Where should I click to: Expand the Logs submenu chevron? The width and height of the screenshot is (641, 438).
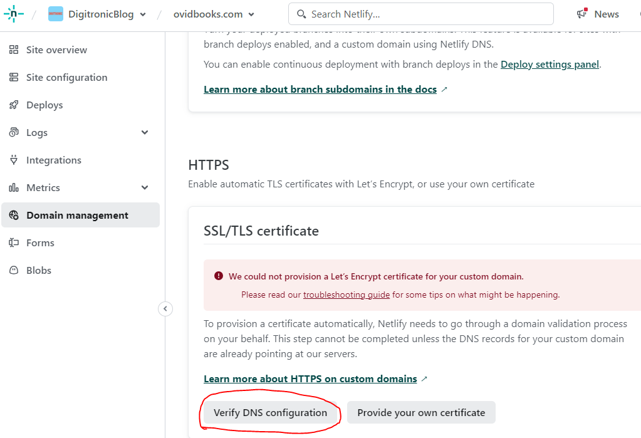tap(145, 132)
